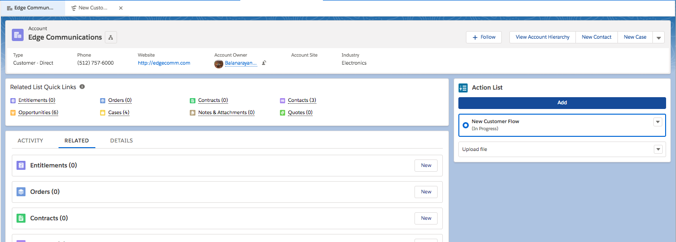Open Cases (4) quick link
Screen dimensions: 676x242
[118, 113]
